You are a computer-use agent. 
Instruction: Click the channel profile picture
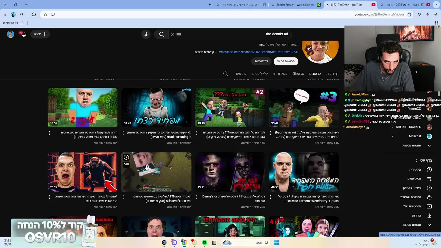point(320,52)
